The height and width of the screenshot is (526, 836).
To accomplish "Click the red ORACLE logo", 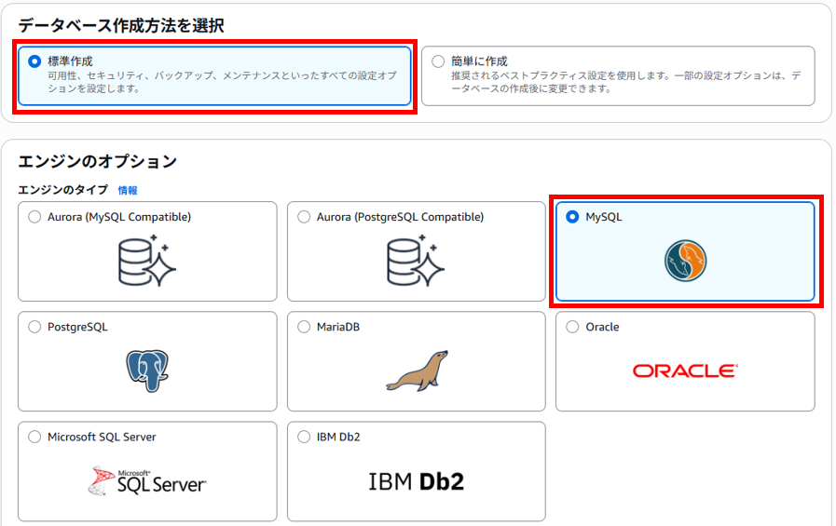I will [x=685, y=371].
